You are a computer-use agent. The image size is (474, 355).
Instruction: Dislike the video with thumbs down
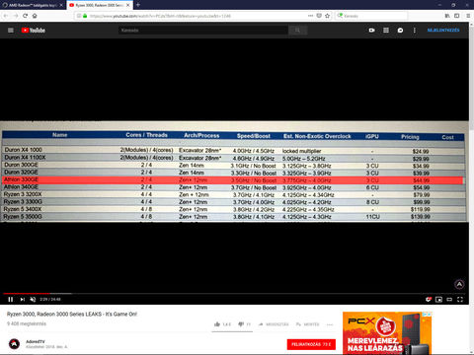pos(244,324)
